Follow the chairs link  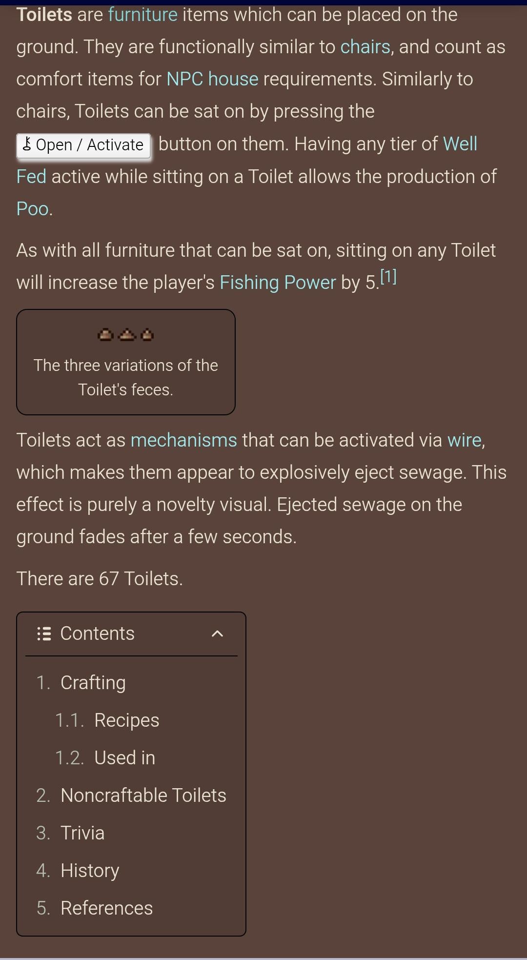(x=365, y=47)
